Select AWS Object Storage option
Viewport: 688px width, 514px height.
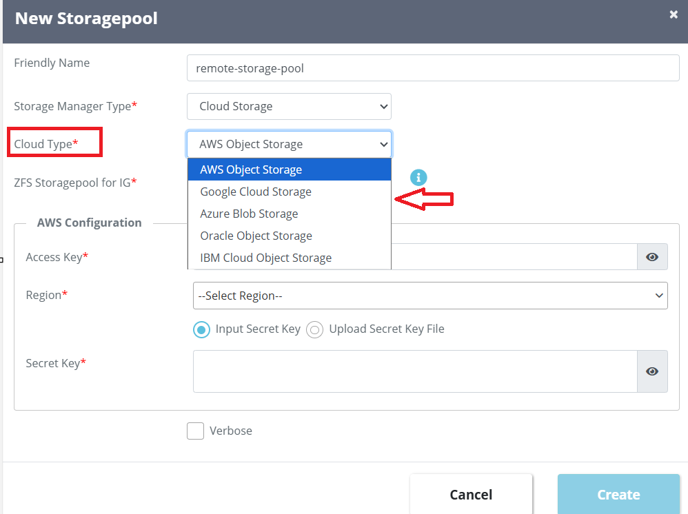[x=289, y=169]
